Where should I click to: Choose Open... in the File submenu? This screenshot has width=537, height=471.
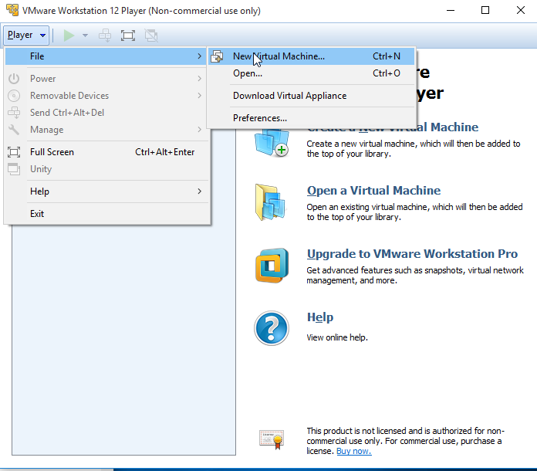311,73
